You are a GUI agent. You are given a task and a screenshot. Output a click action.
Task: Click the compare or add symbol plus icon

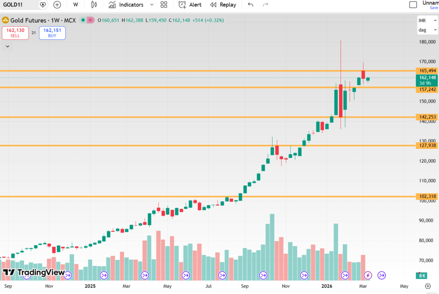pyautogui.click(x=57, y=5)
